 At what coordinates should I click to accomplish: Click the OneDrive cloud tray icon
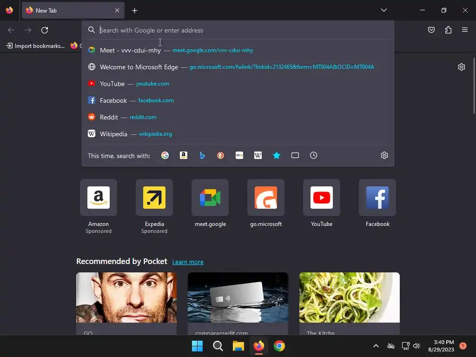point(391,346)
